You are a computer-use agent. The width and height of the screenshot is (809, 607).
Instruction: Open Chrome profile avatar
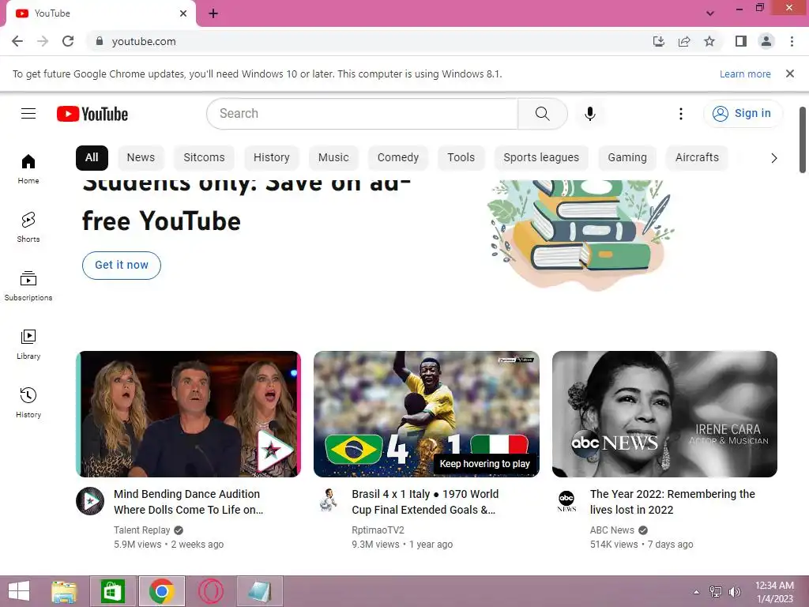[x=766, y=41]
